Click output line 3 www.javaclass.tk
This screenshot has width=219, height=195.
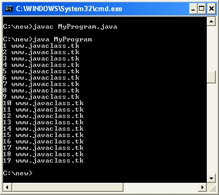pos(41,58)
